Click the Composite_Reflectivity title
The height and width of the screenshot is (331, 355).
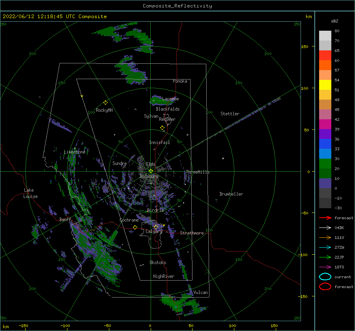(177, 6)
